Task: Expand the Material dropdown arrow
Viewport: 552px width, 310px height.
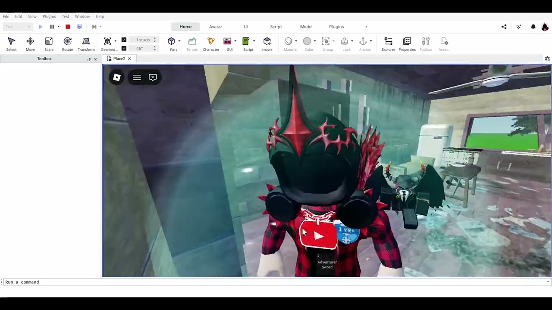Action: point(296,41)
